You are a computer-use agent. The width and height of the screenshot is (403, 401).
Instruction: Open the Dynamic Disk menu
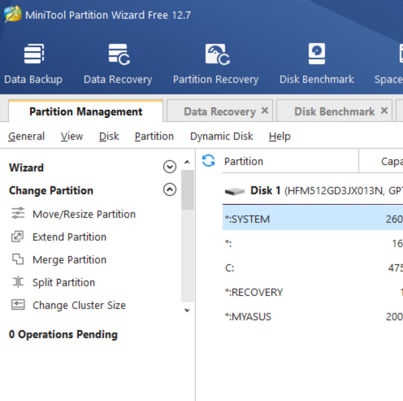coord(222,136)
